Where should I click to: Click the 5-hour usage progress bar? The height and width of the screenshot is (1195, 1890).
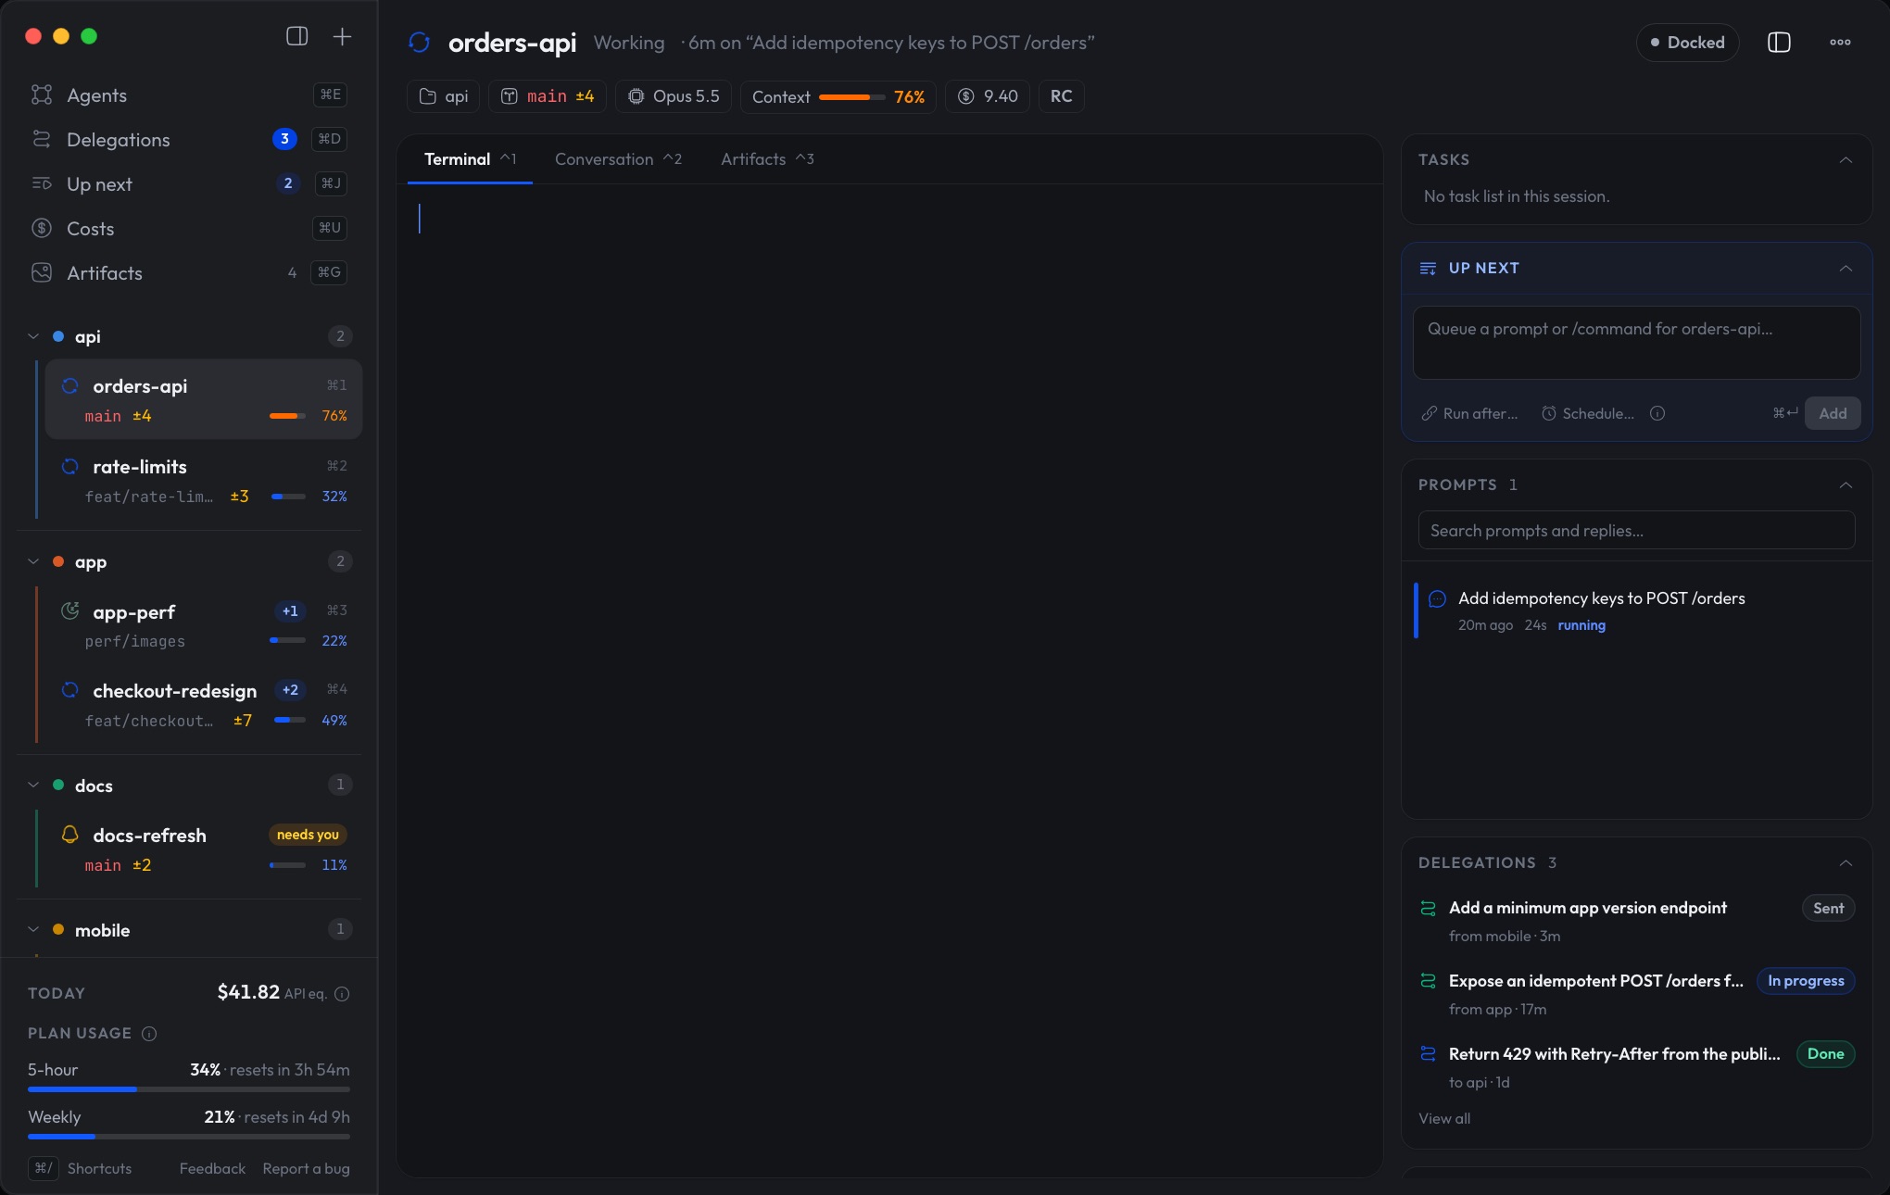point(189,1089)
